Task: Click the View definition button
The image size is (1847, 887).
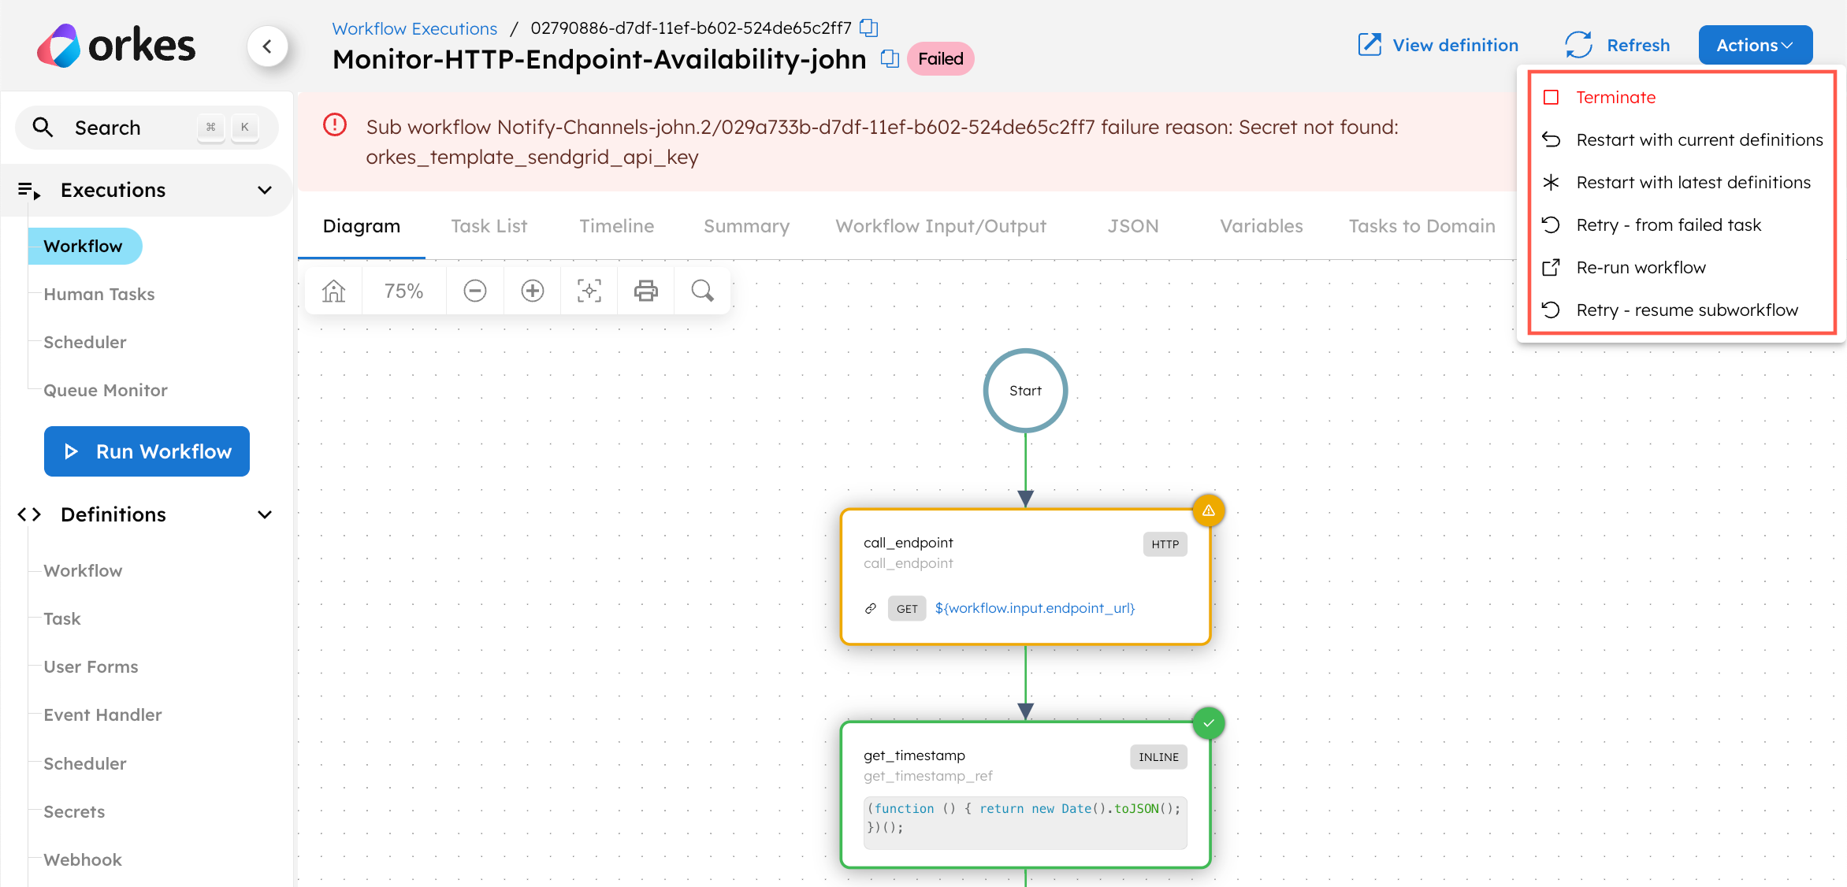Action: point(1438,46)
